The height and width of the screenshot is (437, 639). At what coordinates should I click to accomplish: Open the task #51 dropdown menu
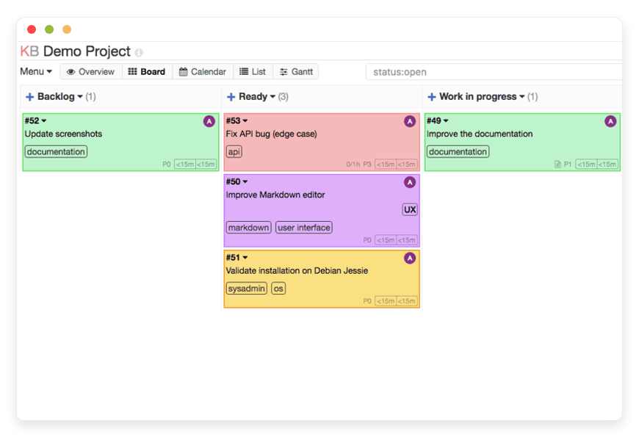pos(237,258)
